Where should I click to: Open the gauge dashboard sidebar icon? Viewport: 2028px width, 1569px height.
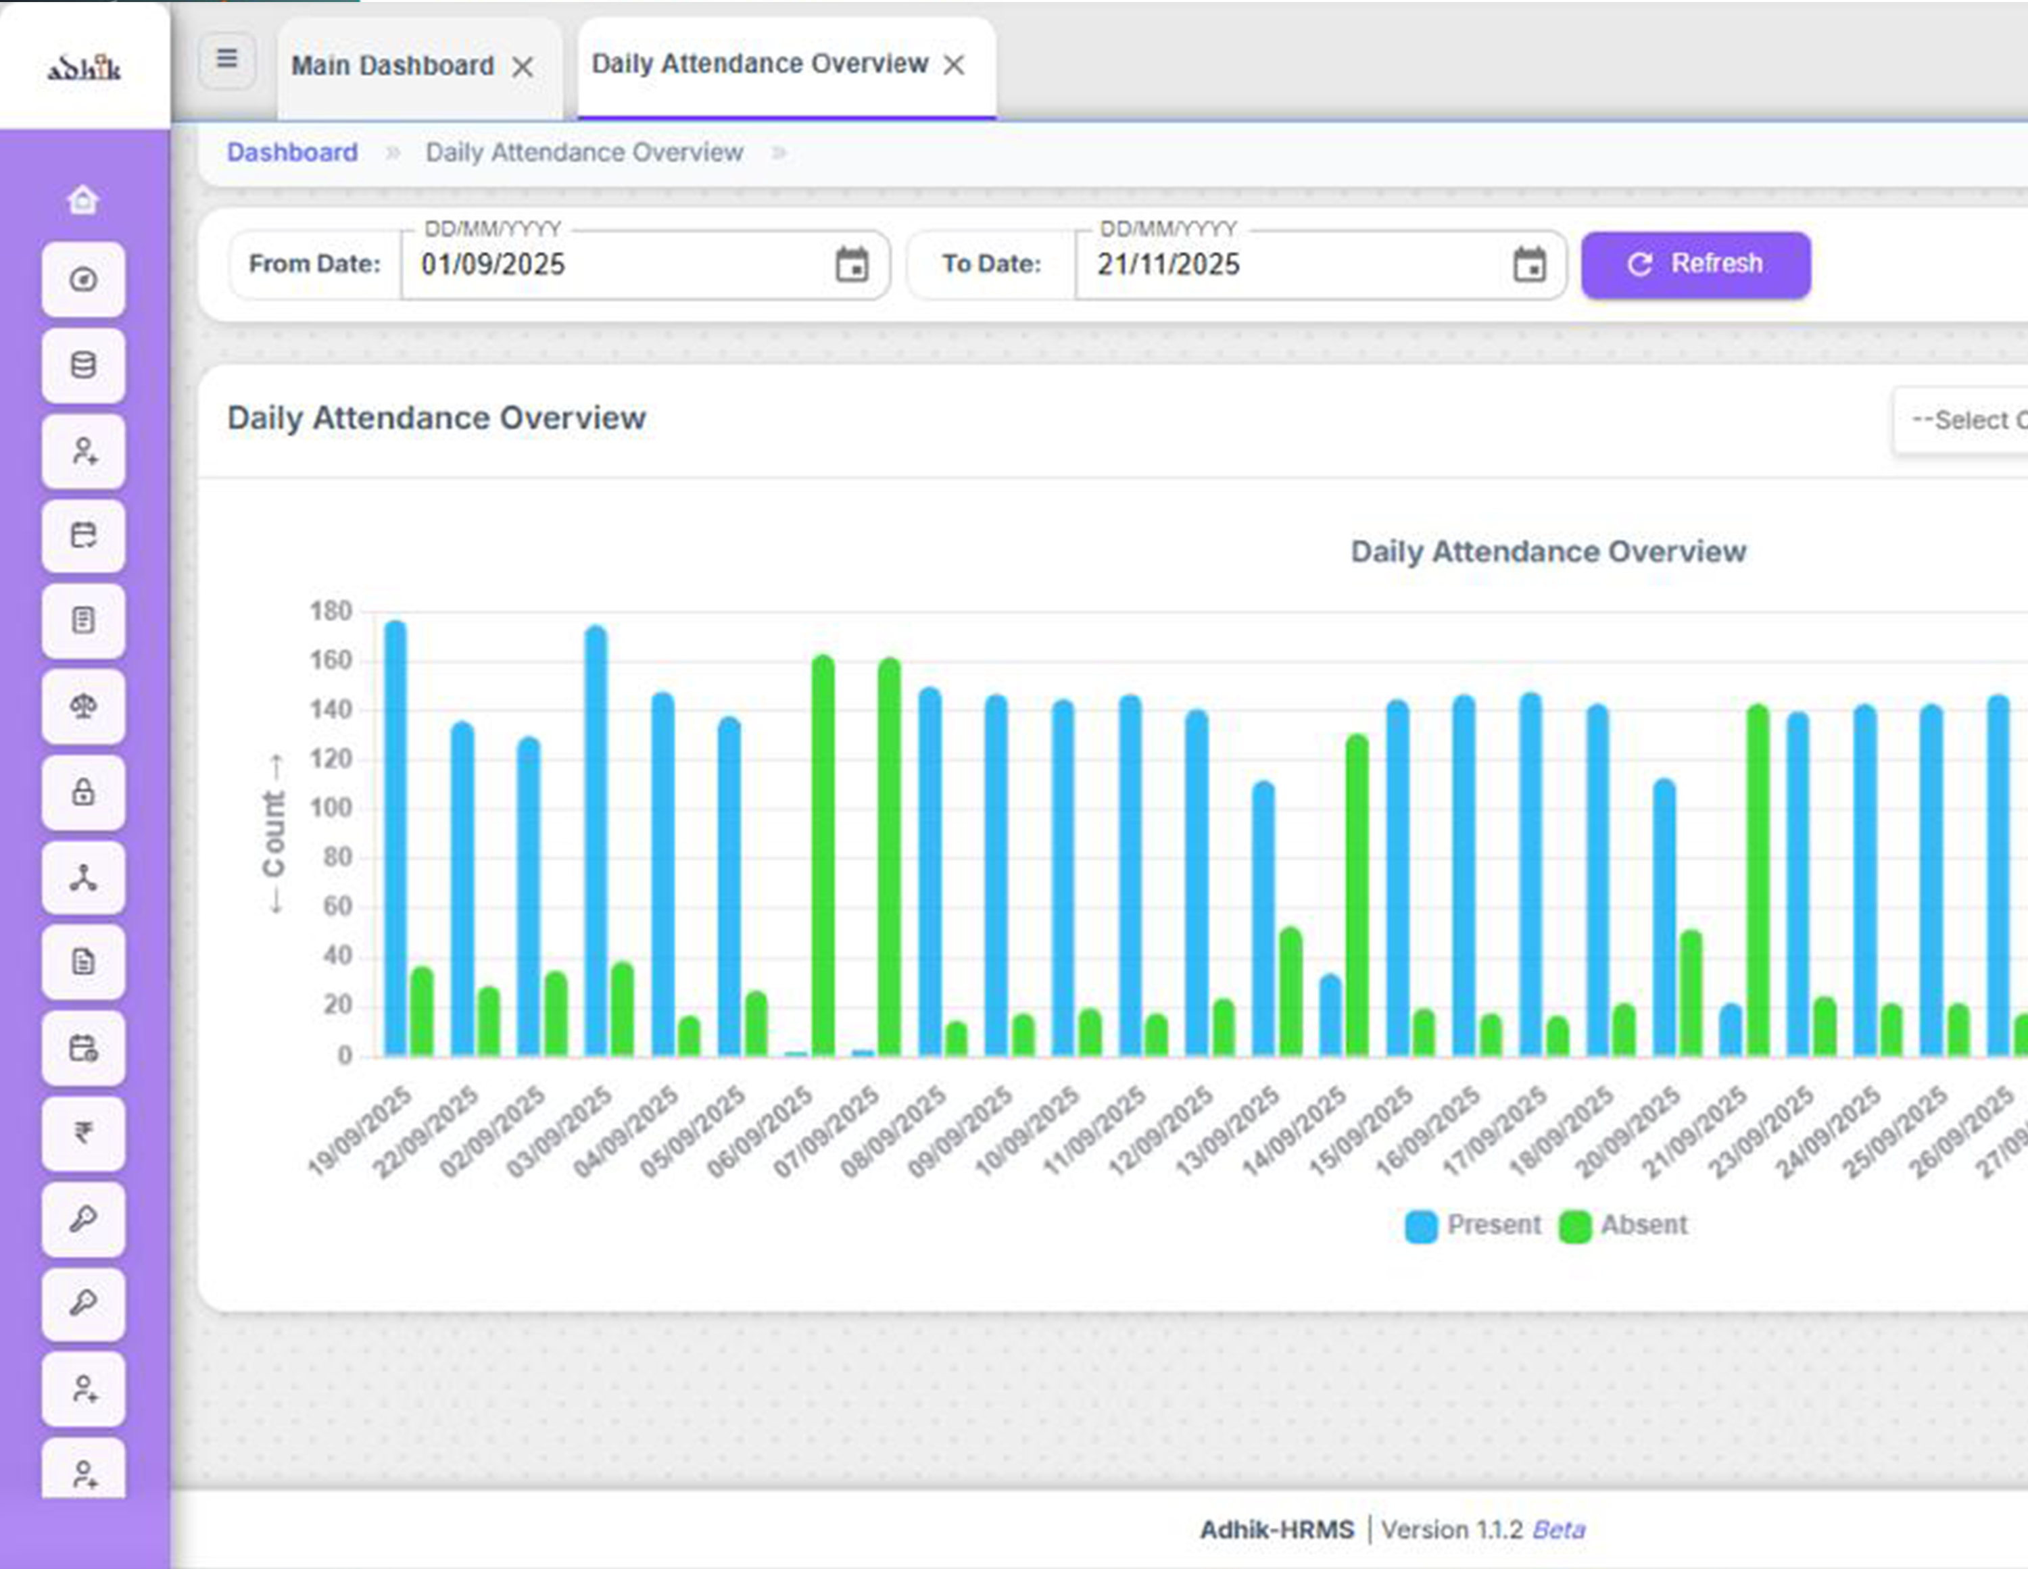tap(82, 280)
